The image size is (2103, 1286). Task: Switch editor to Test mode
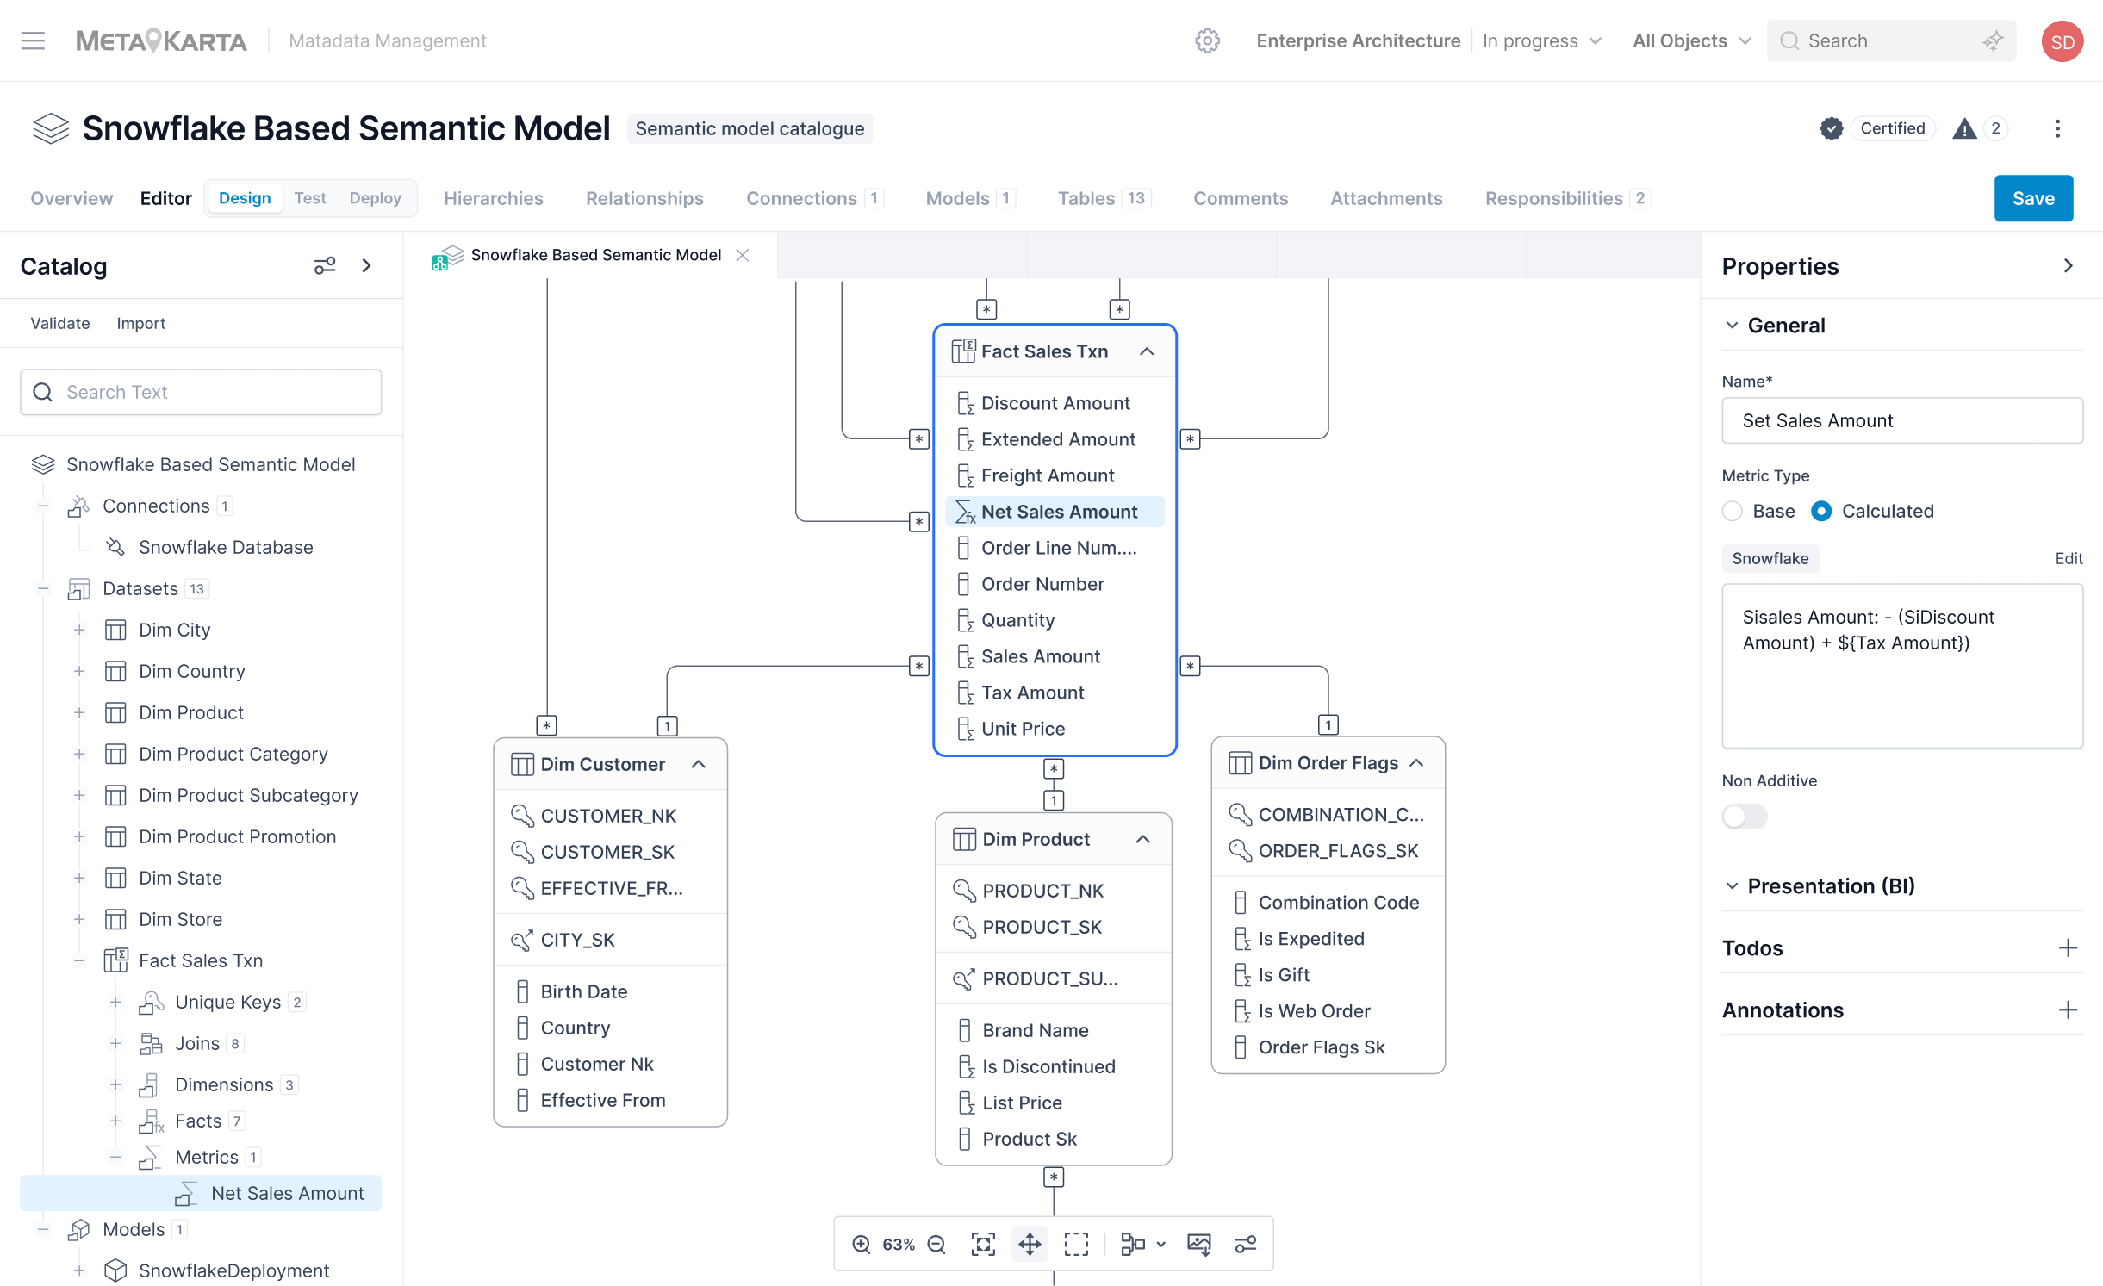click(x=310, y=198)
